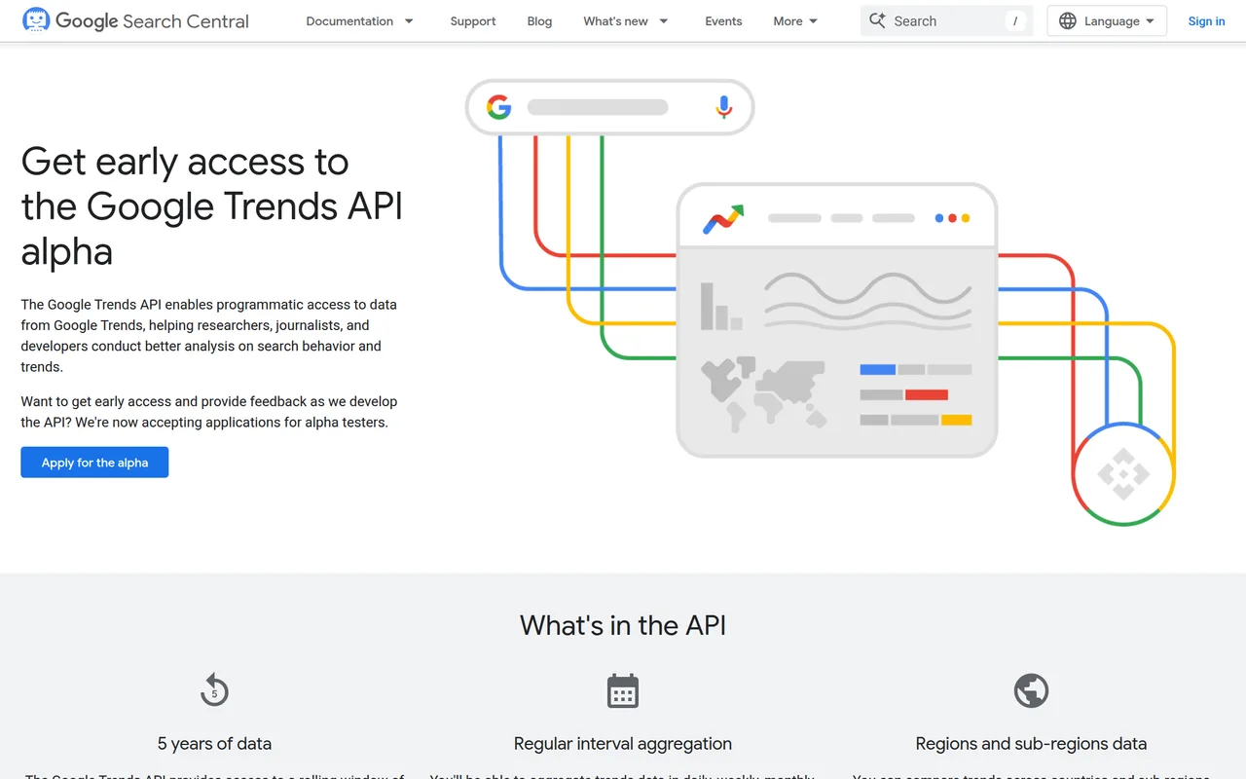The height and width of the screenshot is (779, 1246).
Task: Open the Documentation dropdown menu
Action: (x=360, y=20)
